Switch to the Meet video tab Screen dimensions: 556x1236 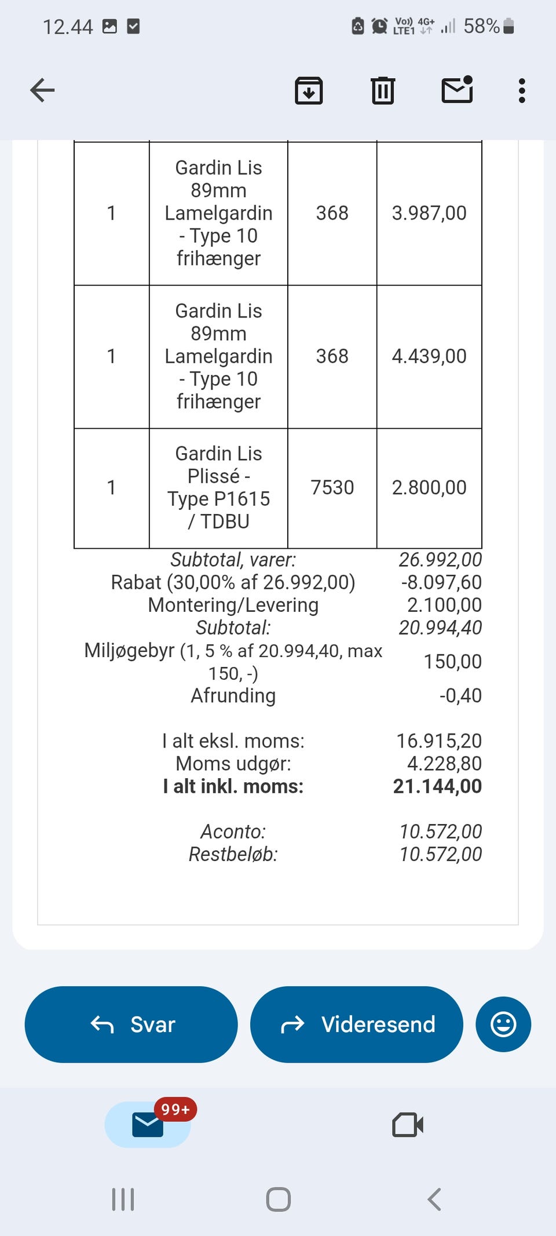[x=408, y=1125]
